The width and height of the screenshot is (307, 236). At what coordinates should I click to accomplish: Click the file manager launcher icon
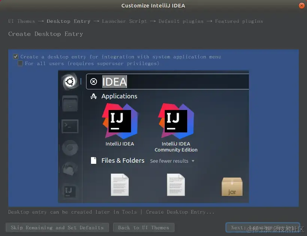pos(70,104)
